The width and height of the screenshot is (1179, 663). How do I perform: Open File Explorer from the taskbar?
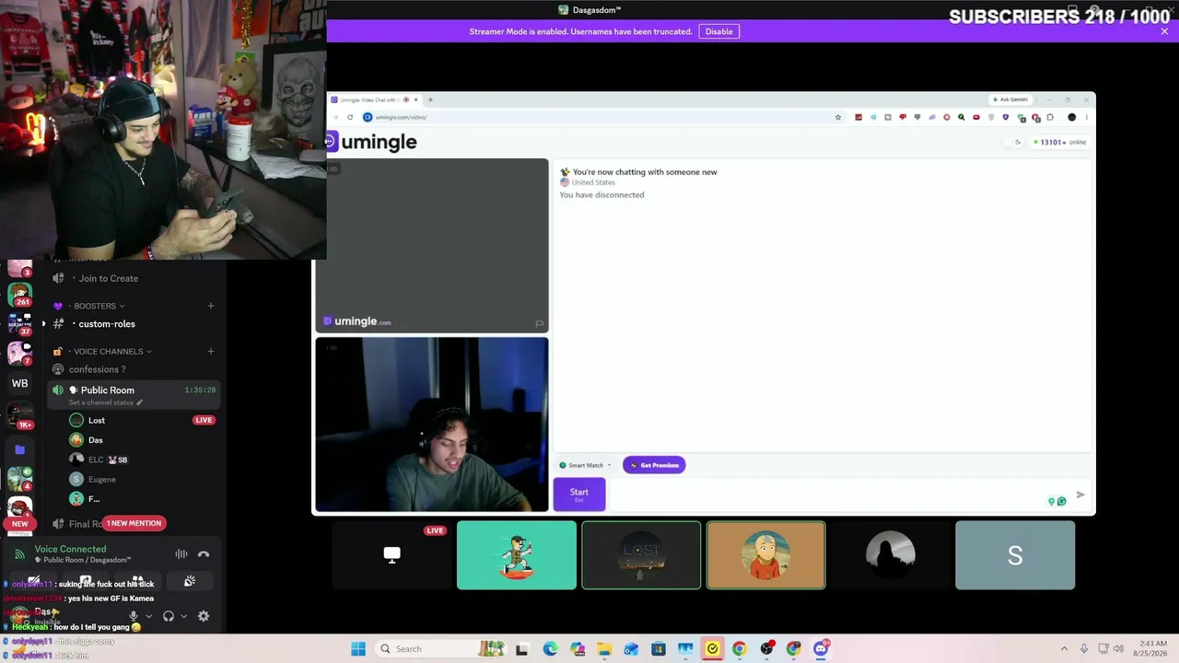click(x=604, y=648)
